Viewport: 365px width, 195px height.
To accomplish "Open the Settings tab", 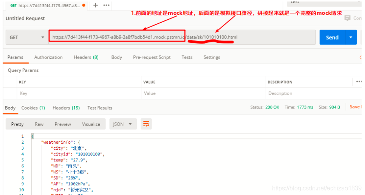I will [x=212, y=57].
